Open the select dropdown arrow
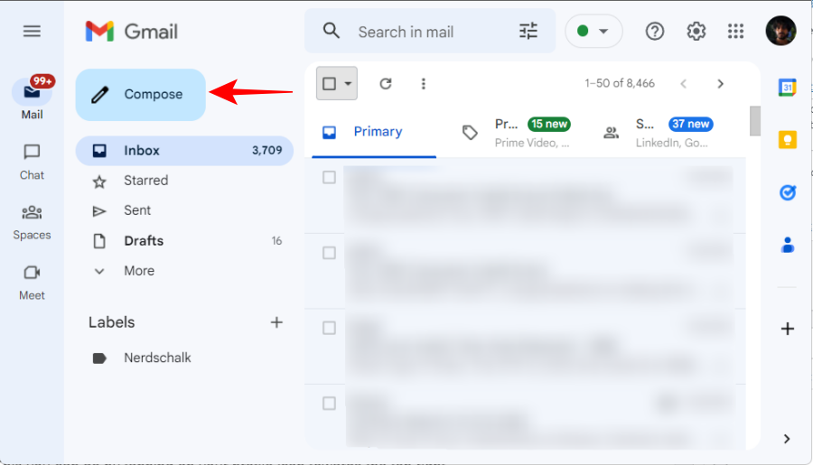813x465 pixels. pos(349,83)
